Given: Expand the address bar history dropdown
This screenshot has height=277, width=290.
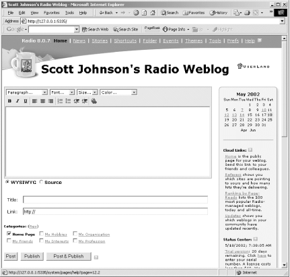Looking at the screenshot, I should click(282, 21).
